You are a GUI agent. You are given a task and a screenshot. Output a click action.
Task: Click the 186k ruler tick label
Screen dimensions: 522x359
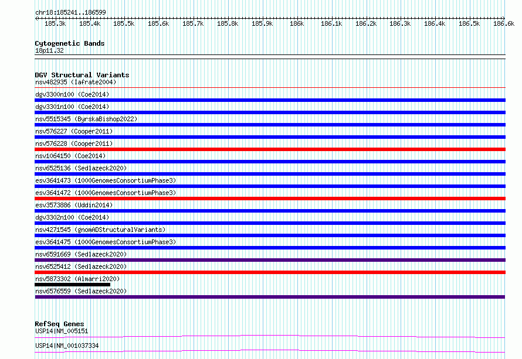click(x=297, y=23)
